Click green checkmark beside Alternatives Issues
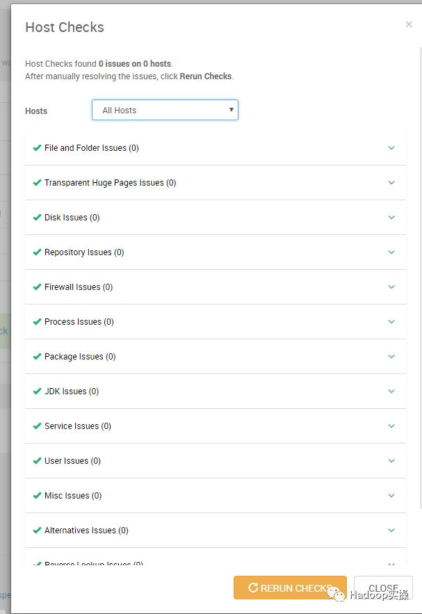The height and width of the screenshot is (614, 422). click(x=37, y=531)
